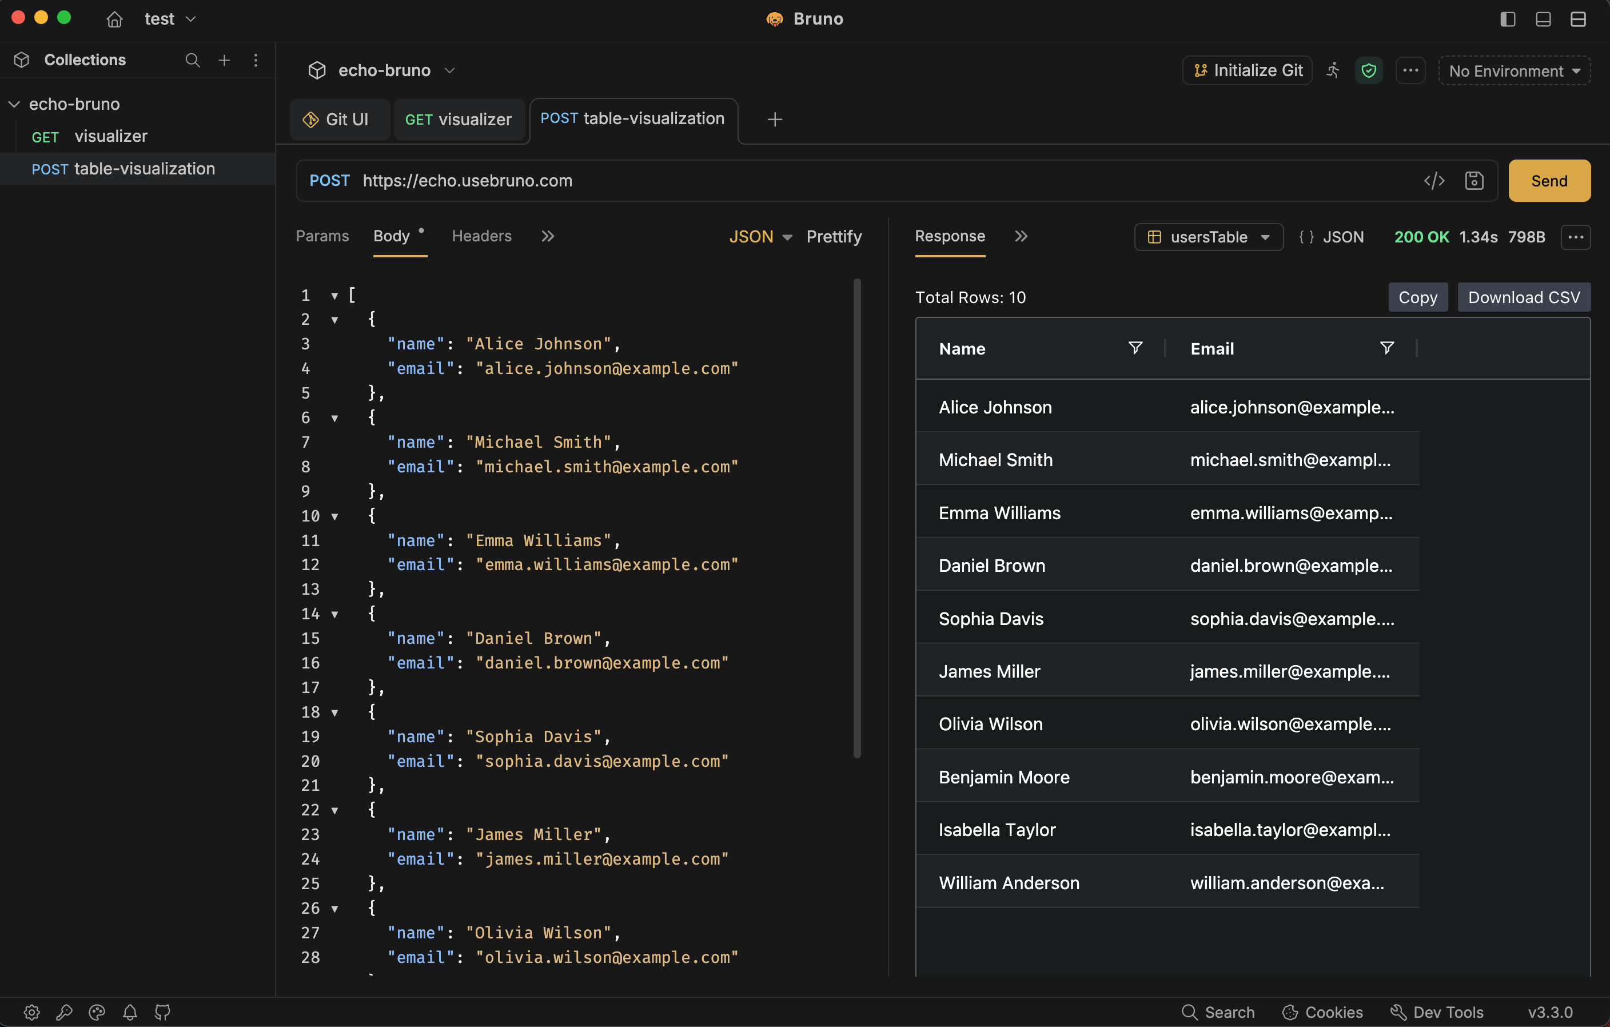
Task: Open the Headers tab
Action: coord(481,236)
